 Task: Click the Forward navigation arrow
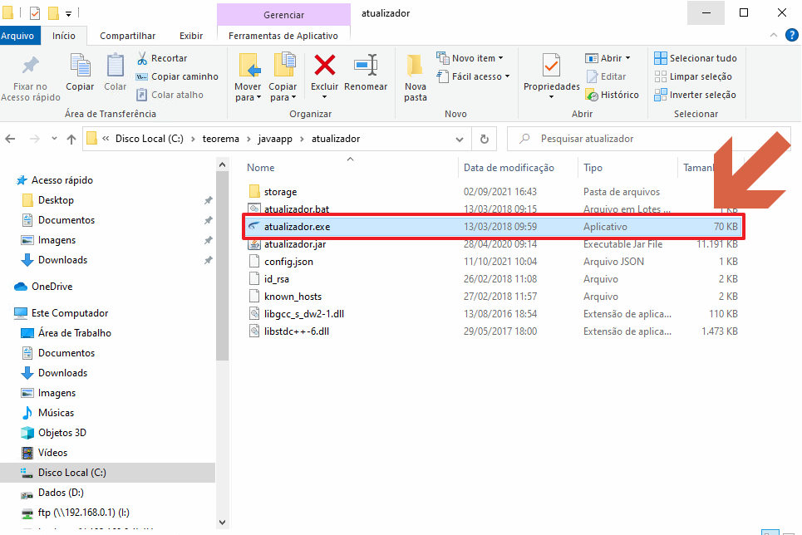click(34, 139)
